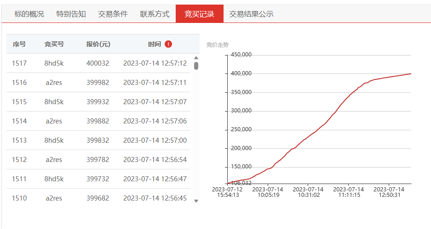Click timestamp 2023-07-14 12:57:06
Viewport: 431px width, 229px height.
tap(155, 121)
